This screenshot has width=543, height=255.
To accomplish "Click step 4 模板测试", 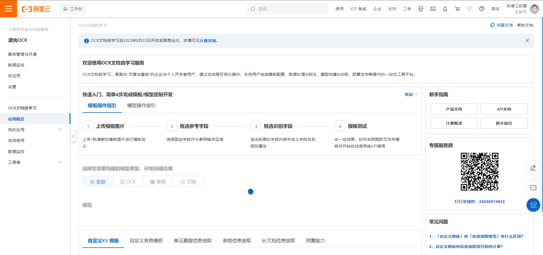I will point(358,126).
